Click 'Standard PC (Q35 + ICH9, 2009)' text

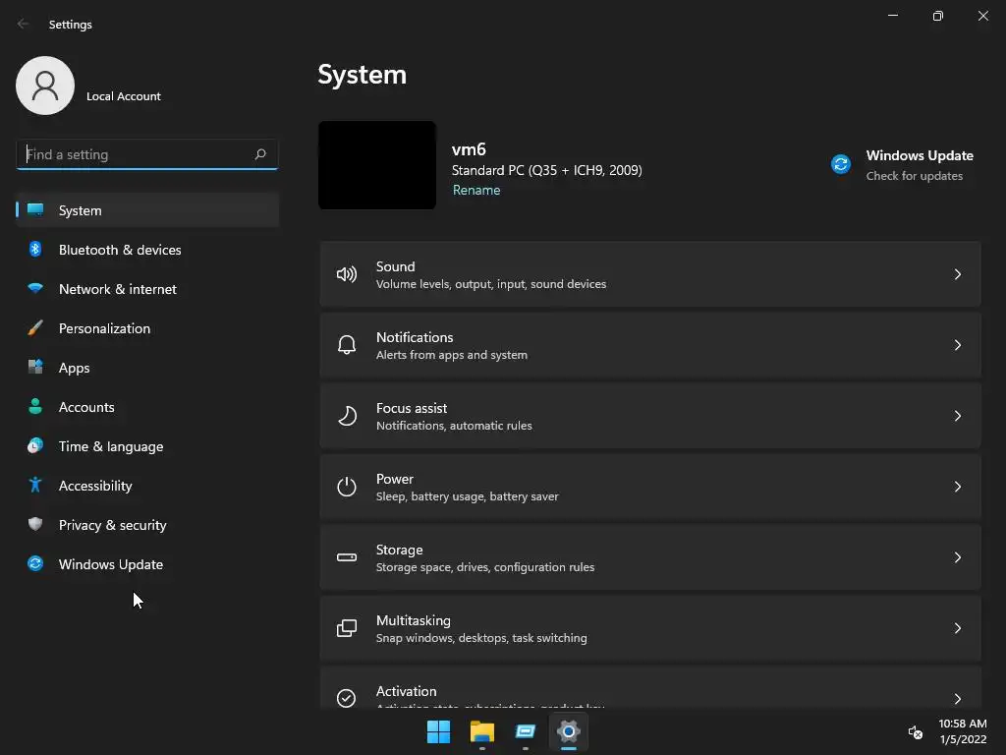(x=546, y=170)
